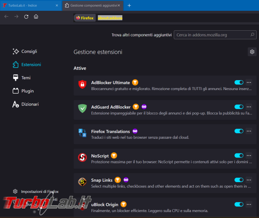Click the Attive section label
Viewport: 259px width, 218px height.
(x=80, y=68)
